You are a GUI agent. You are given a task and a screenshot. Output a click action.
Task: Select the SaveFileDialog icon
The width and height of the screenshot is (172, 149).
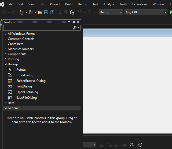pos(10,98)
